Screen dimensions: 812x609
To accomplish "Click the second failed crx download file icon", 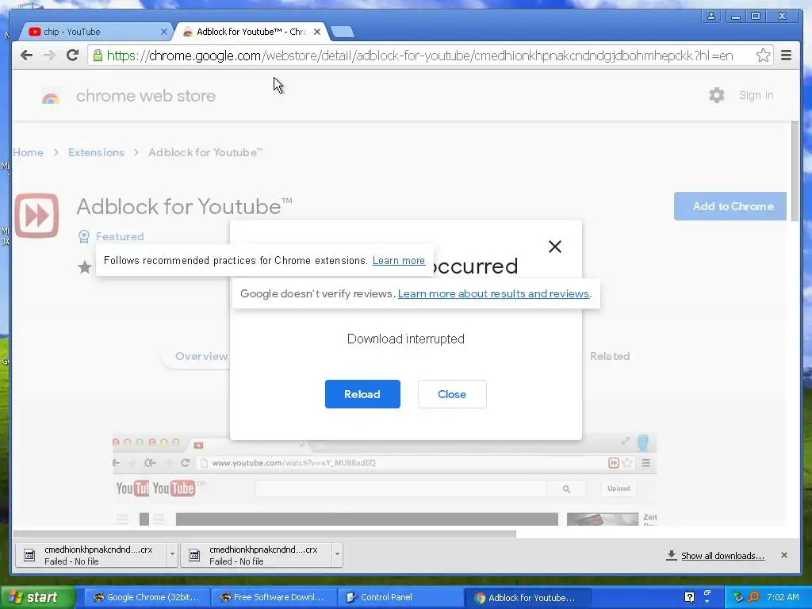I will 194,556.
